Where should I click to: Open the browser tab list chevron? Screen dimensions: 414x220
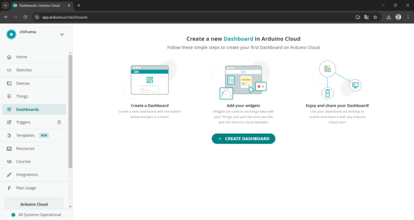pyautogui.click(x=5, y=5)
